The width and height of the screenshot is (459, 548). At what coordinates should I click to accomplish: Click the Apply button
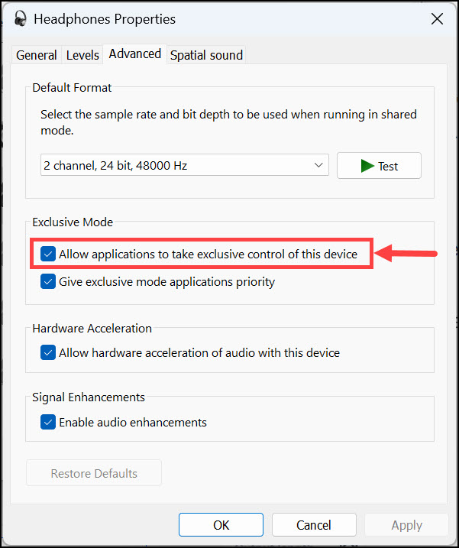point(406,525)
